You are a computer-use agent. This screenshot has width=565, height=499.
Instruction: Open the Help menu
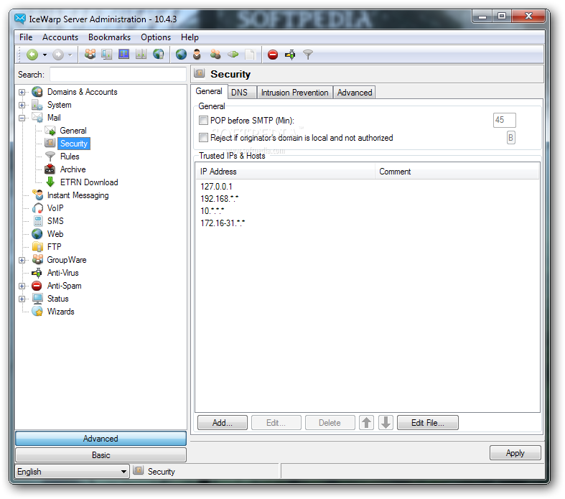190,37
